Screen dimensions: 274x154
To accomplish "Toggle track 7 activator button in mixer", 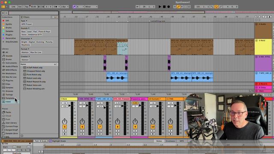I will [100, 127].
